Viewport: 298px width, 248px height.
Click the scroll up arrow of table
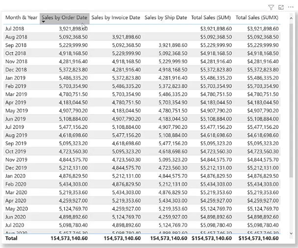pos(291,18)
